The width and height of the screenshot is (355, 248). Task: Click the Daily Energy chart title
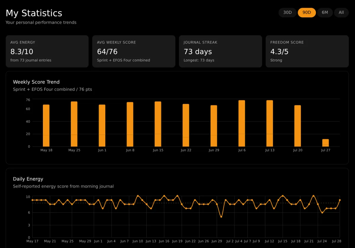(28, 179)
